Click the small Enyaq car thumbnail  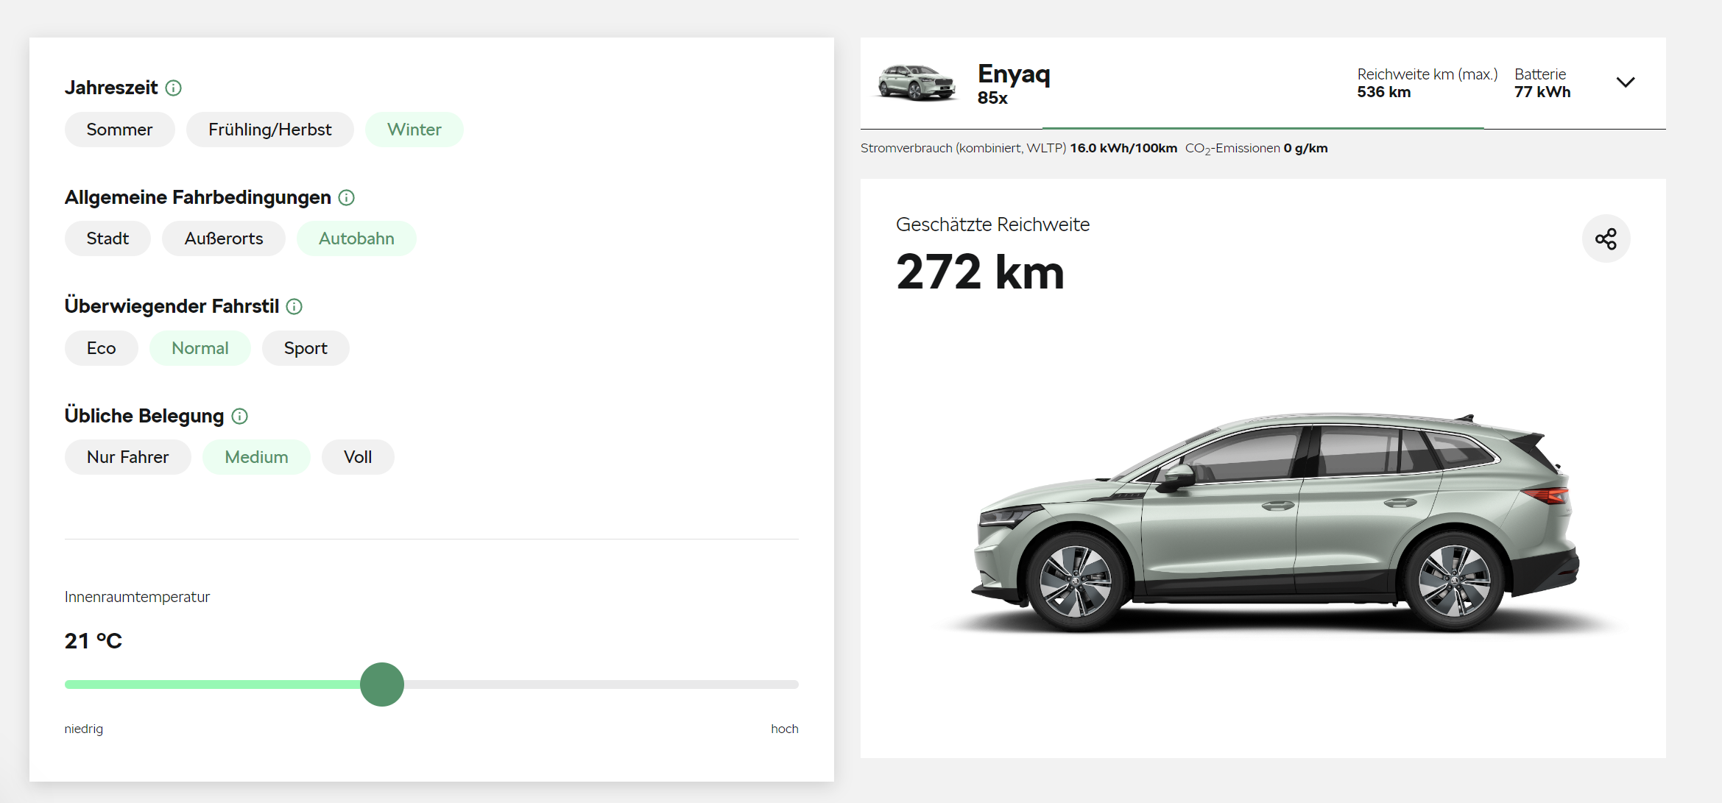pos(917,83)
